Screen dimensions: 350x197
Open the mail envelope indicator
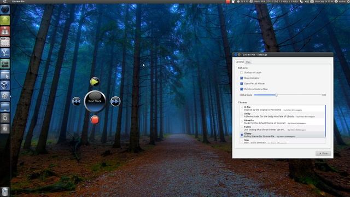(312, 1)
